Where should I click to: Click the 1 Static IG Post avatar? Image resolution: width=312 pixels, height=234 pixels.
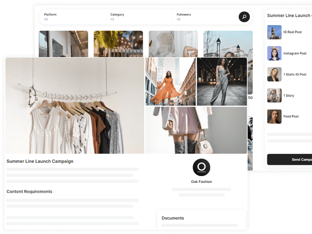click(x=274, y=75)
